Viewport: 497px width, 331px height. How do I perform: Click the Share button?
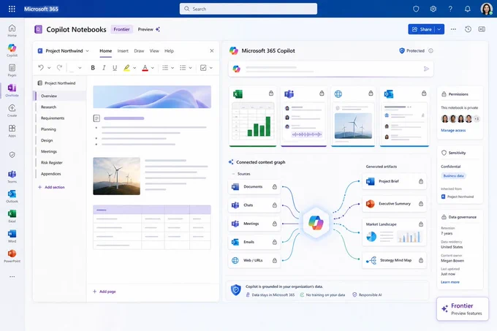coord(422,29)
